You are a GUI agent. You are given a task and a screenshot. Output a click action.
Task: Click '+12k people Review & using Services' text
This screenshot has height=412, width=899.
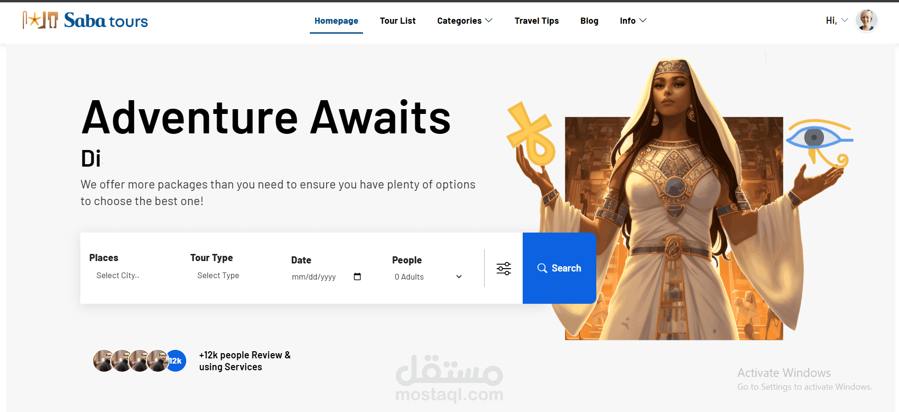tap(245, 361)
